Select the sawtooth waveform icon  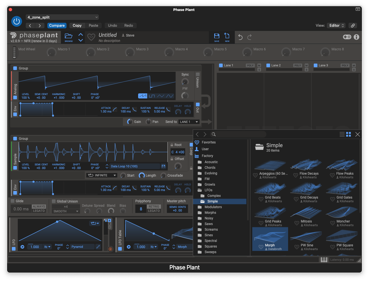point(142,96)
